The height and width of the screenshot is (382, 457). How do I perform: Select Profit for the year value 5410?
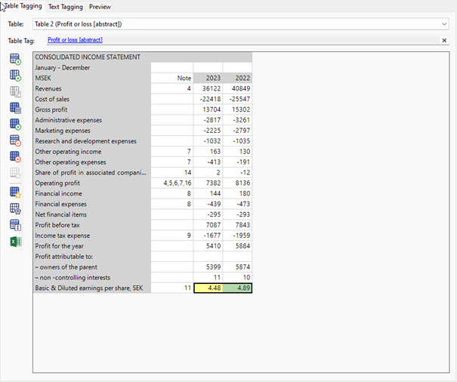(208, 246)
